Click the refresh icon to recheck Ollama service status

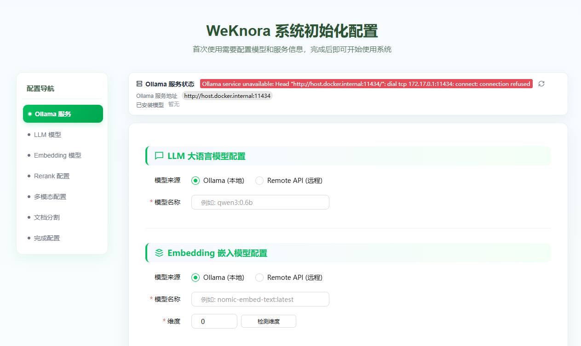tap(541, 84)
